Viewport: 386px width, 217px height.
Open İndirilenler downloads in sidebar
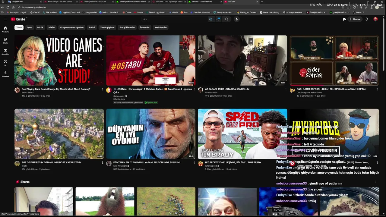[5, 74]
